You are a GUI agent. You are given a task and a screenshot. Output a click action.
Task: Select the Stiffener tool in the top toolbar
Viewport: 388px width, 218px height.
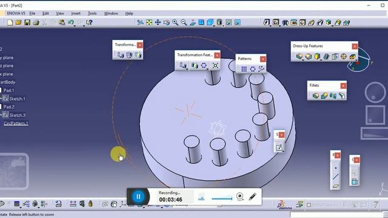click(x=320, y=22)
